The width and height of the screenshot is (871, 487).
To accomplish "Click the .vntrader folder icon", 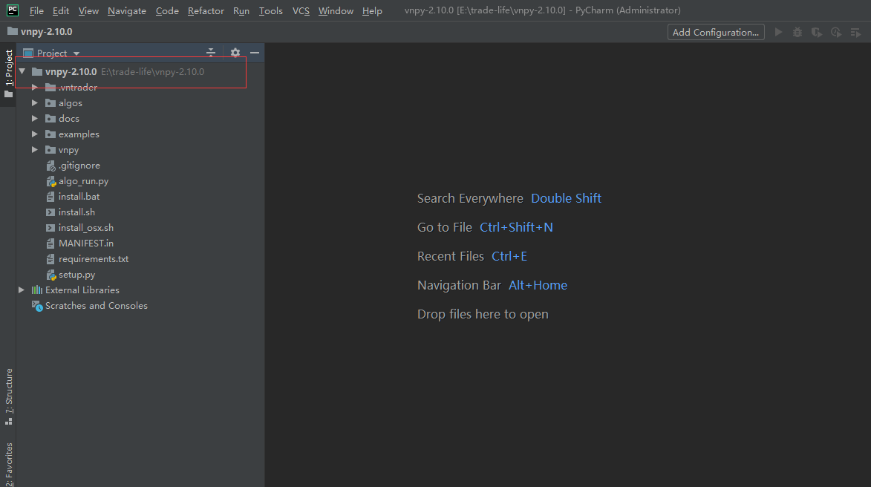I will pos(50,87).
